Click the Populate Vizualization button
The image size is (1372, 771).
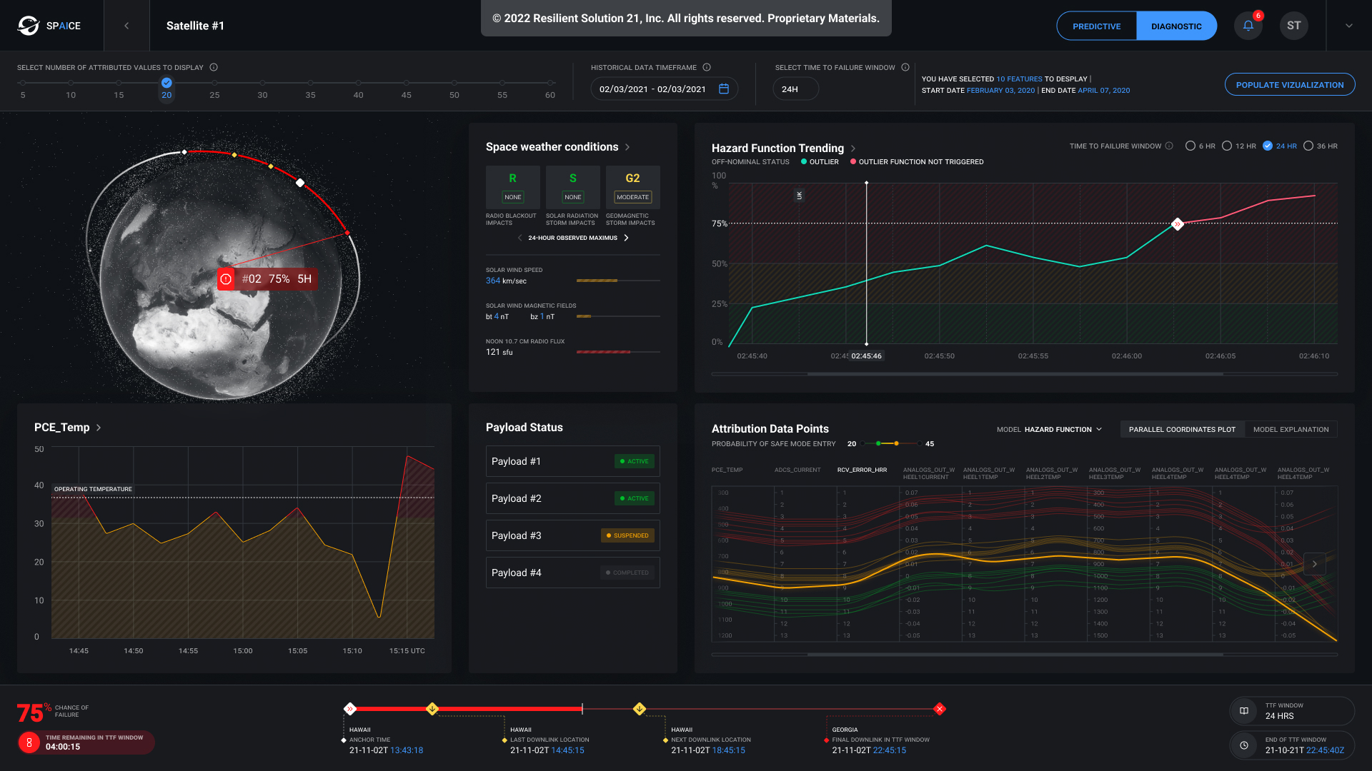point(1290,84)
